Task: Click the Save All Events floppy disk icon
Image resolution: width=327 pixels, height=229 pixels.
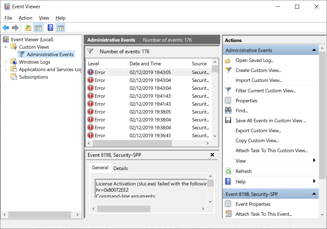Action: [x=228, y=120]
